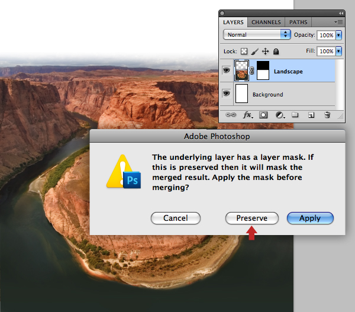Switch to the Channels tab
This screenshot has width=355, height=312.
[266, 22]
